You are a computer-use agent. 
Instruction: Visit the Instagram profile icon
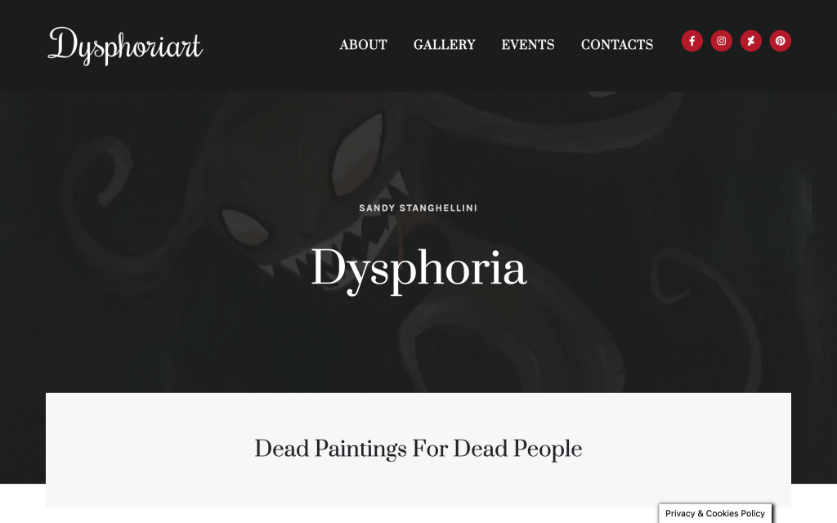coord(721,41)
